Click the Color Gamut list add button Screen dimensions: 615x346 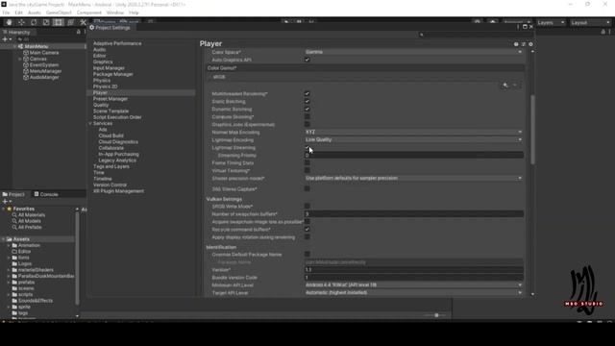coord(505,86)
